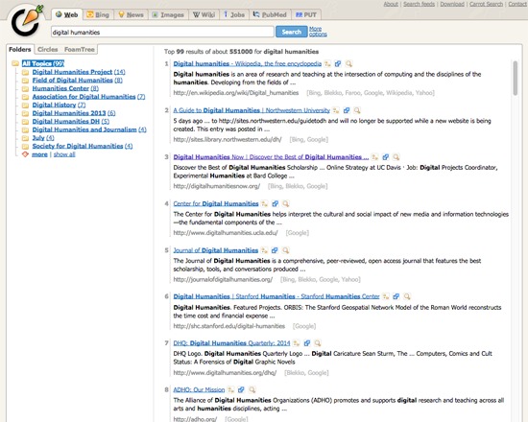Show Northwestern University guide result in clusters
Image resolution: width=528 pixels, height=422 pixels.
click(x=336, y=110)
